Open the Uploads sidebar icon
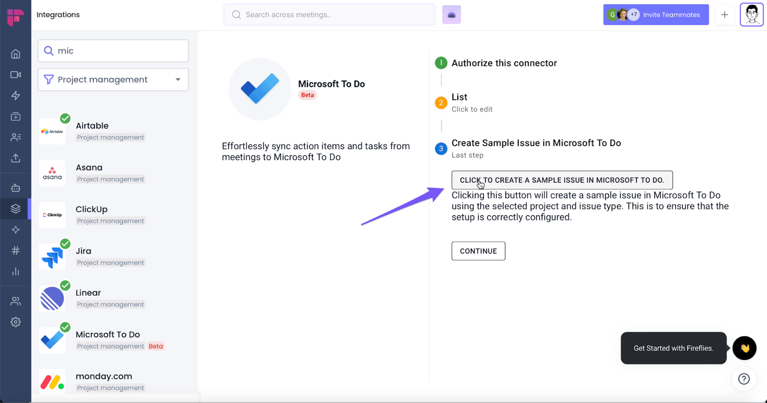The height and width of the screenshot is (403, 767). (16, 158)
